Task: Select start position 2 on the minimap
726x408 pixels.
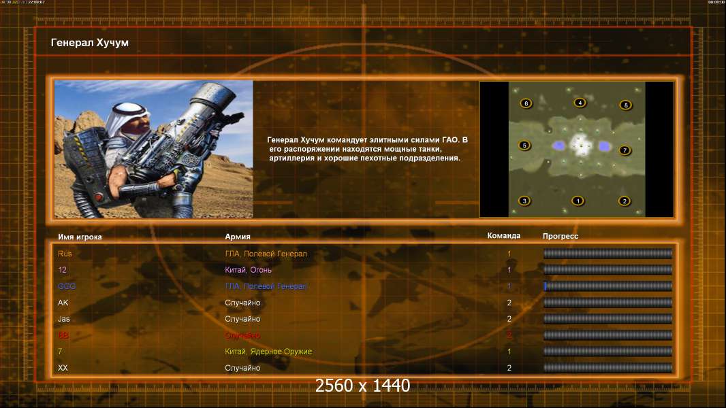Action: [624, 201]
